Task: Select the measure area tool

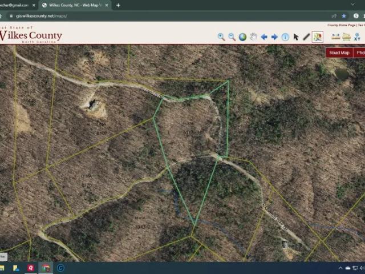Action: 346,37
